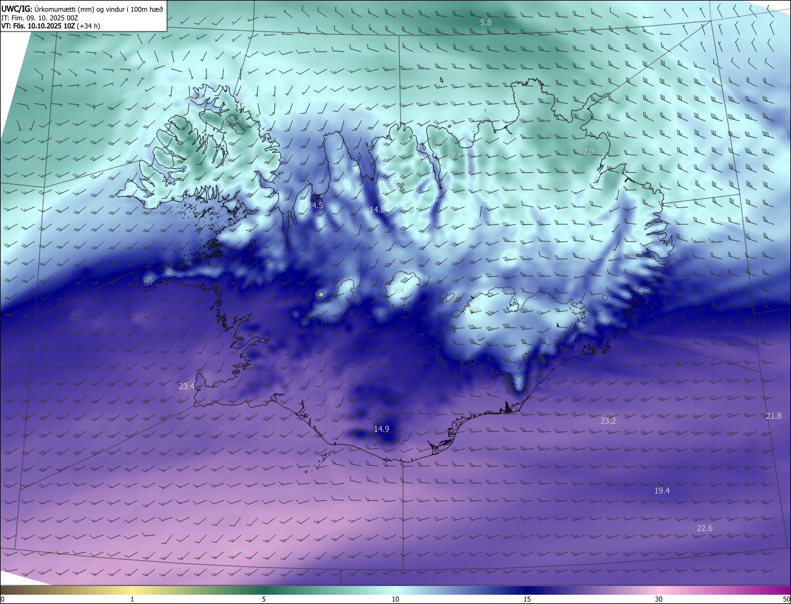The width and height of the screenshot is (791, 604).
Task: Click the colorbar tick label 15
Action: tap(527, 599)
